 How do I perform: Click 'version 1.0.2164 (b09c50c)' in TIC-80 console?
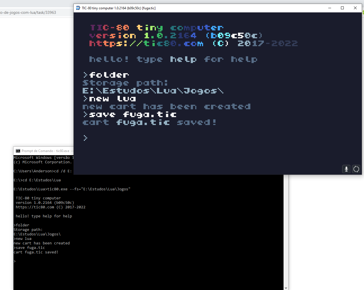176,35
